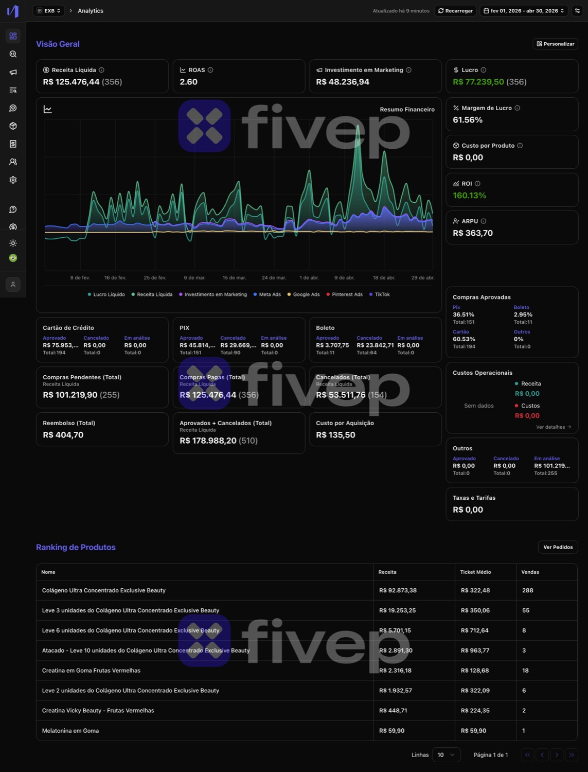Viewport: 588px width, 772px height.
Task: Toggle Receita Líquida series in chart legend
Action: pos(152,294)
